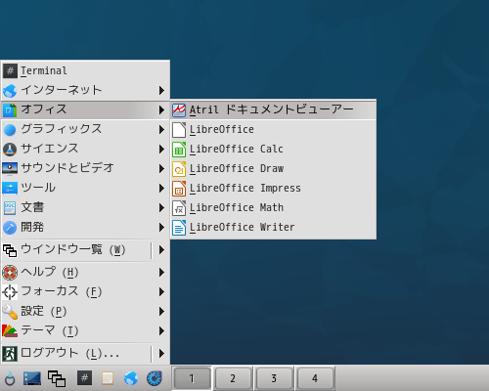Expand the 設定 submenu arrow
Screen dimensions: 489x391
coord(161,311)
